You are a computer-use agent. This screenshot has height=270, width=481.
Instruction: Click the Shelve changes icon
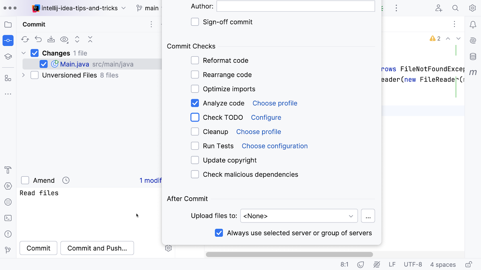tap(51, 39)
